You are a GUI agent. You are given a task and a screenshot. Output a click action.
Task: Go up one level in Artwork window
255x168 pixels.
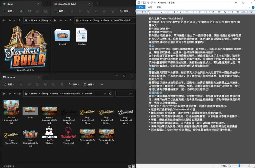[20, 94]
